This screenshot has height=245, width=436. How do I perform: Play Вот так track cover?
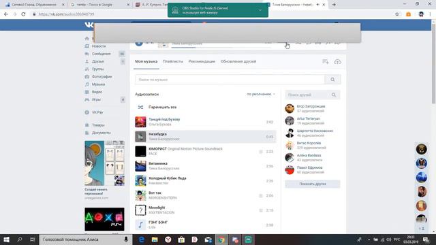[140, 195]
